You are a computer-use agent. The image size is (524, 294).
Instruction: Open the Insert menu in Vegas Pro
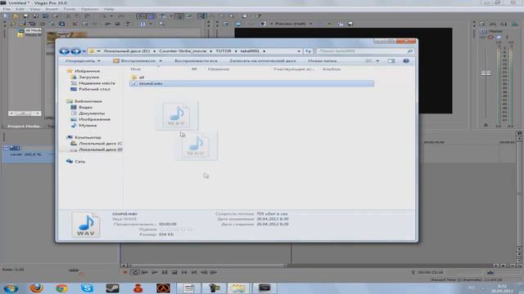click(52, 9)
